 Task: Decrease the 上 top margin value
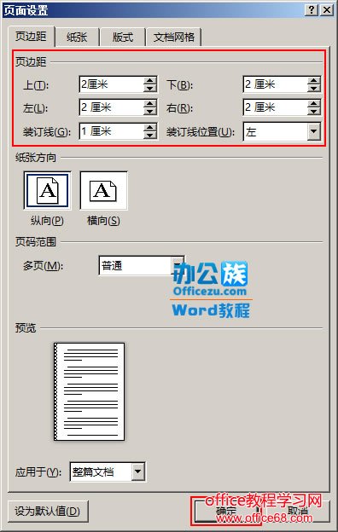tap(150, 88)
